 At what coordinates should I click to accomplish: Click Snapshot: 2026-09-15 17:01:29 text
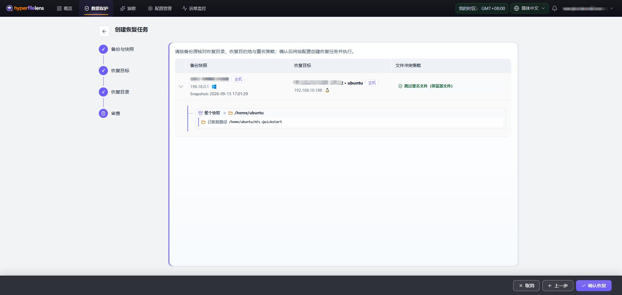point(219,94)
